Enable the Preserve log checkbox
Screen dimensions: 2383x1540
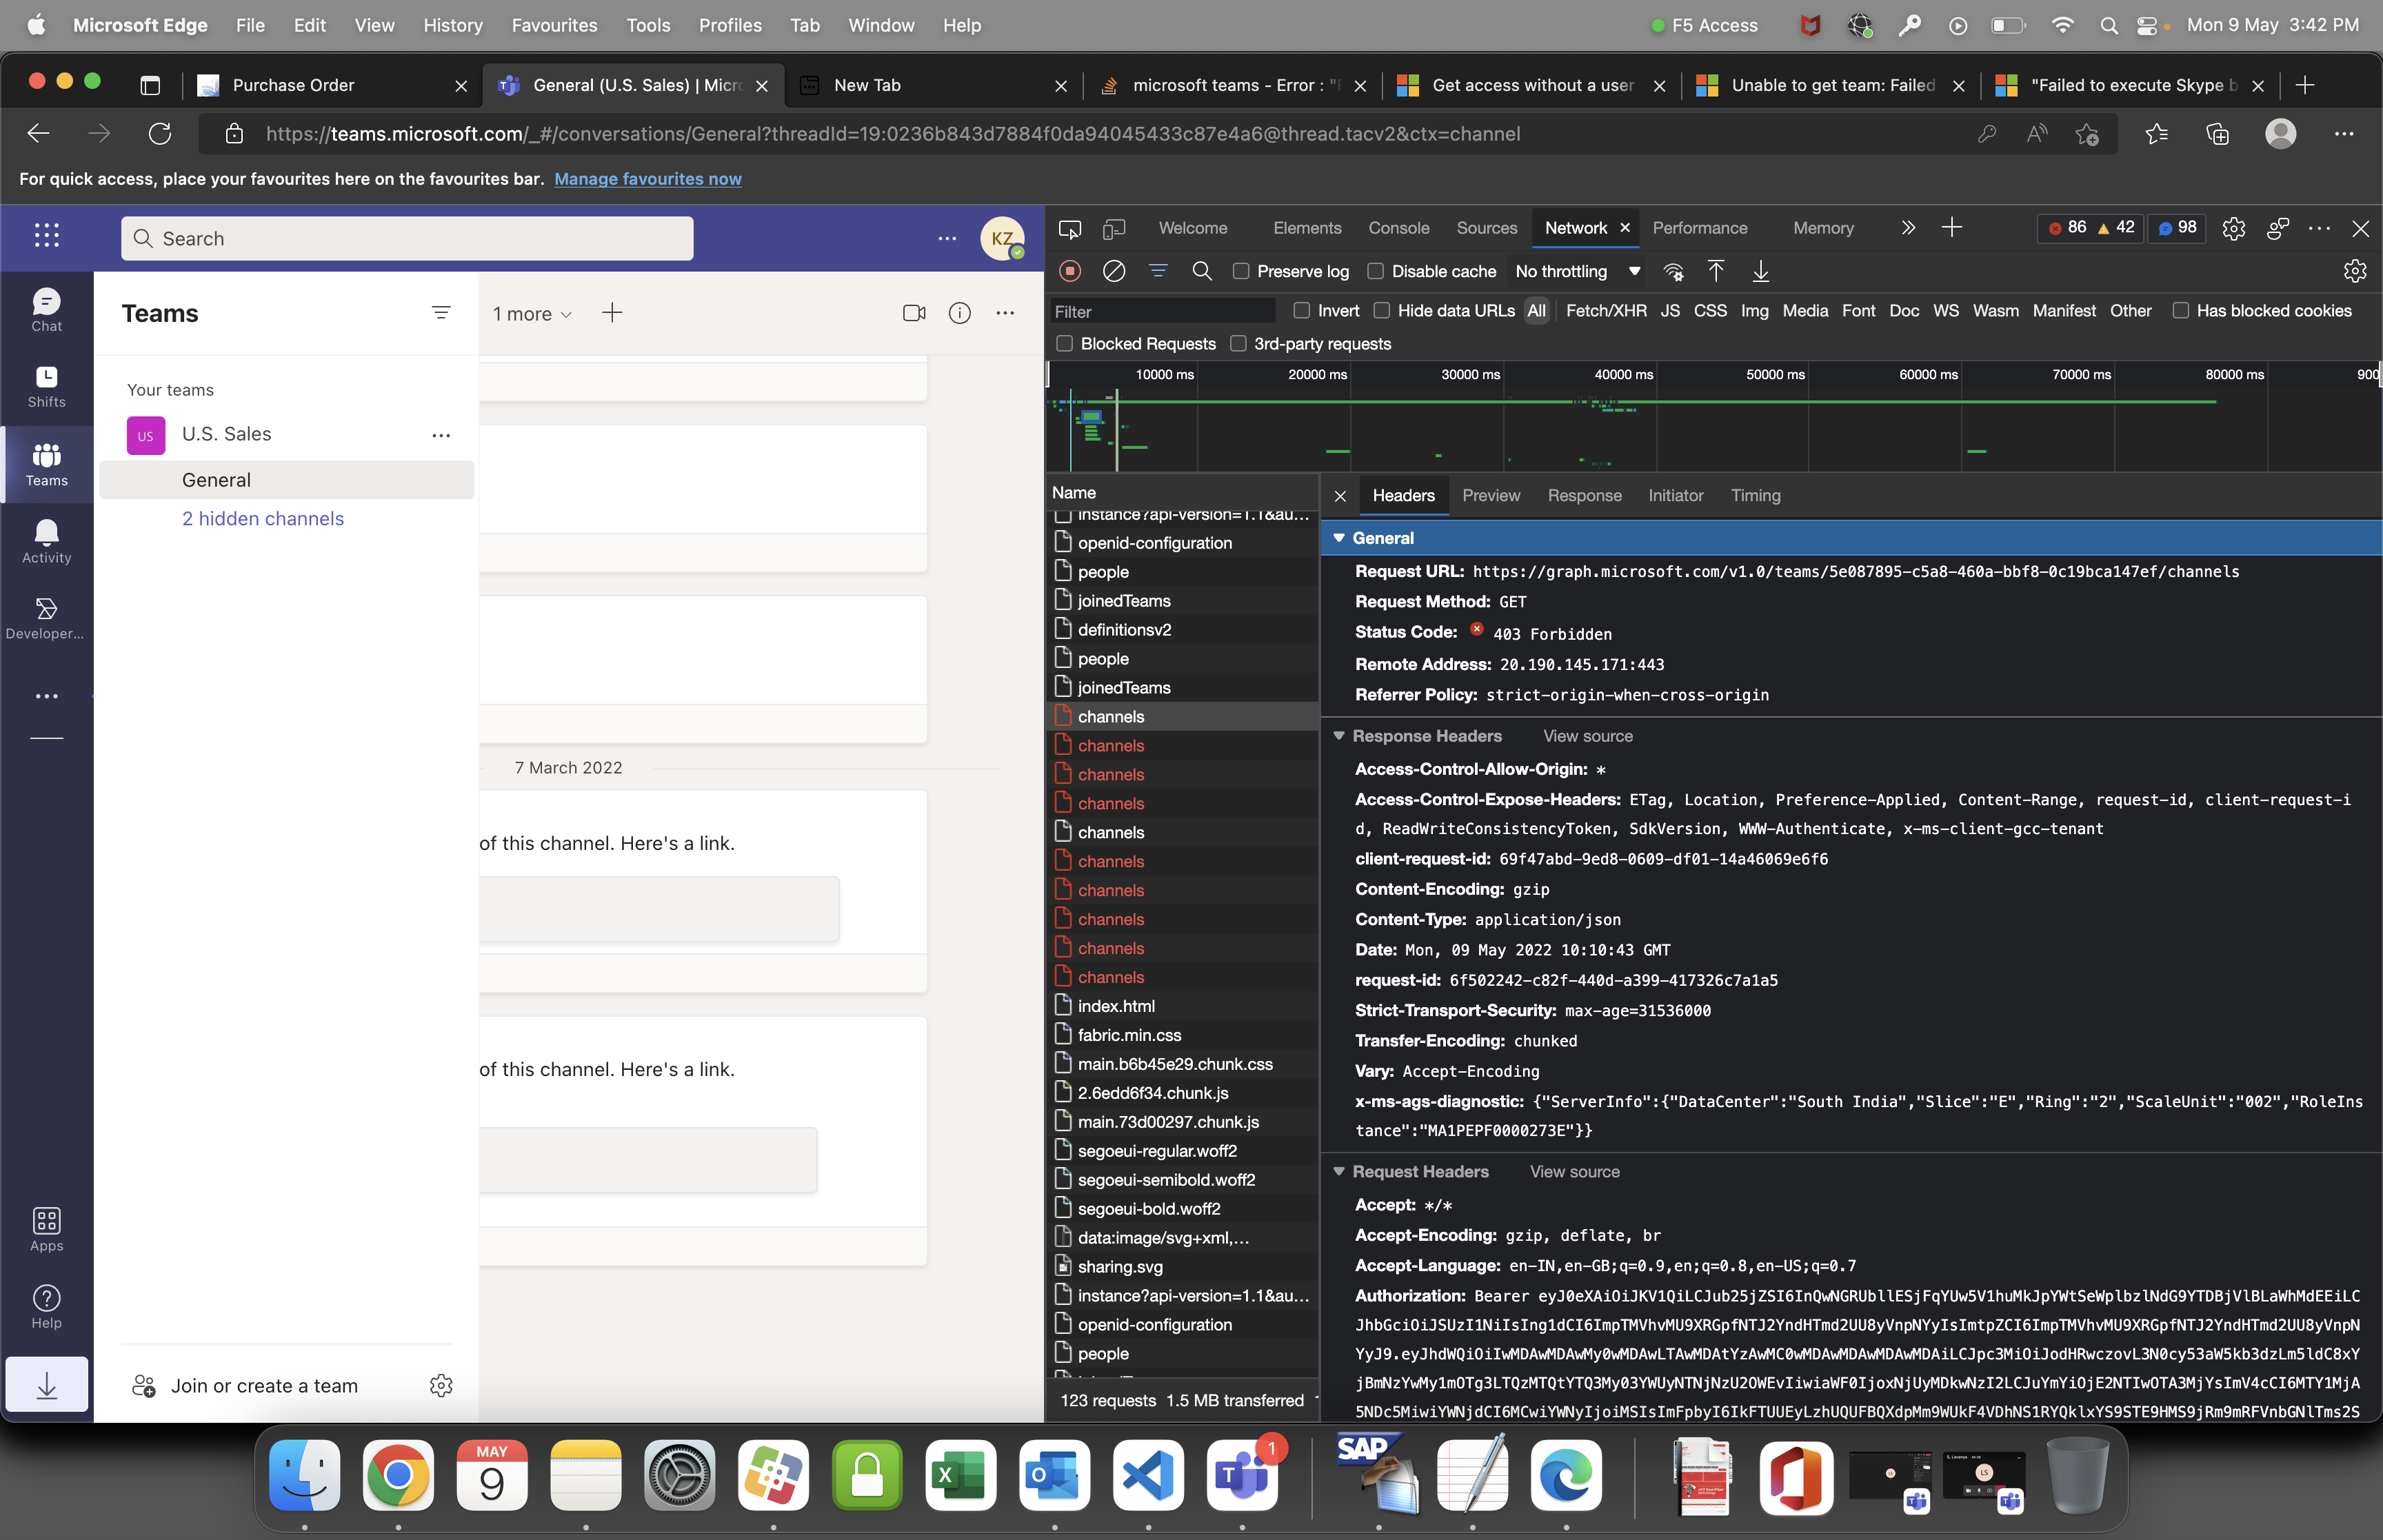pyautogui.click(x=1241, y=271)
